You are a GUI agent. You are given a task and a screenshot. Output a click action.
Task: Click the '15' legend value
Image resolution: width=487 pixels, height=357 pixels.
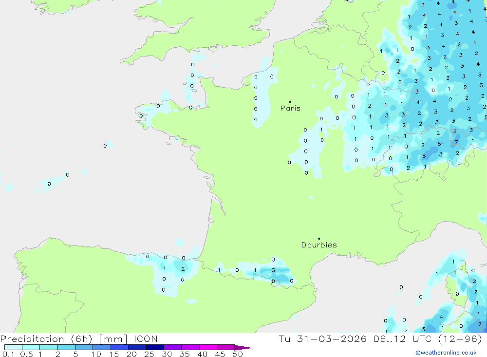(x=114, y=354)
